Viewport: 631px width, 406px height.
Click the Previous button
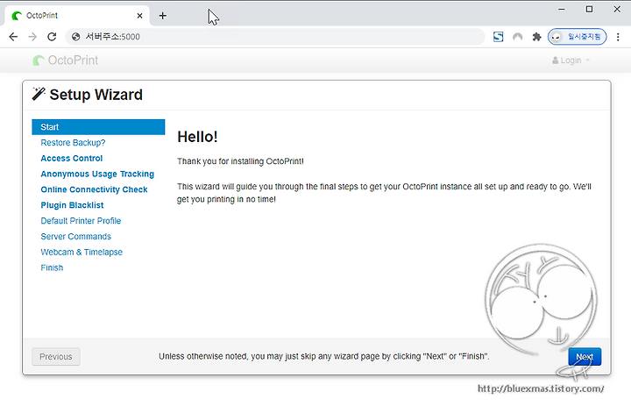click(x=56, y=357)
